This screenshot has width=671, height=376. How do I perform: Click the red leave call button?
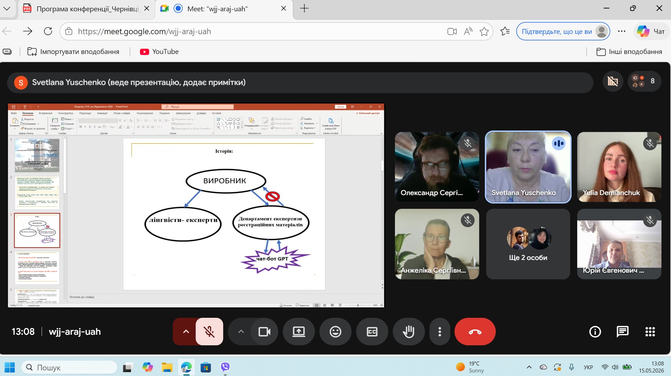click(x=475, y=332)
